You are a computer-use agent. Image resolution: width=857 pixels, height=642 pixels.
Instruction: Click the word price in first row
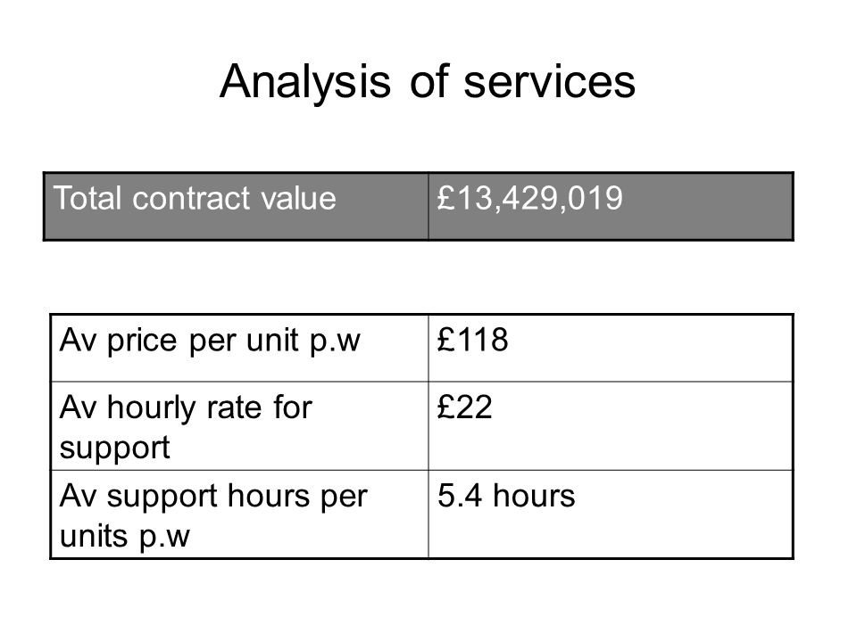[x=142, y=342]
